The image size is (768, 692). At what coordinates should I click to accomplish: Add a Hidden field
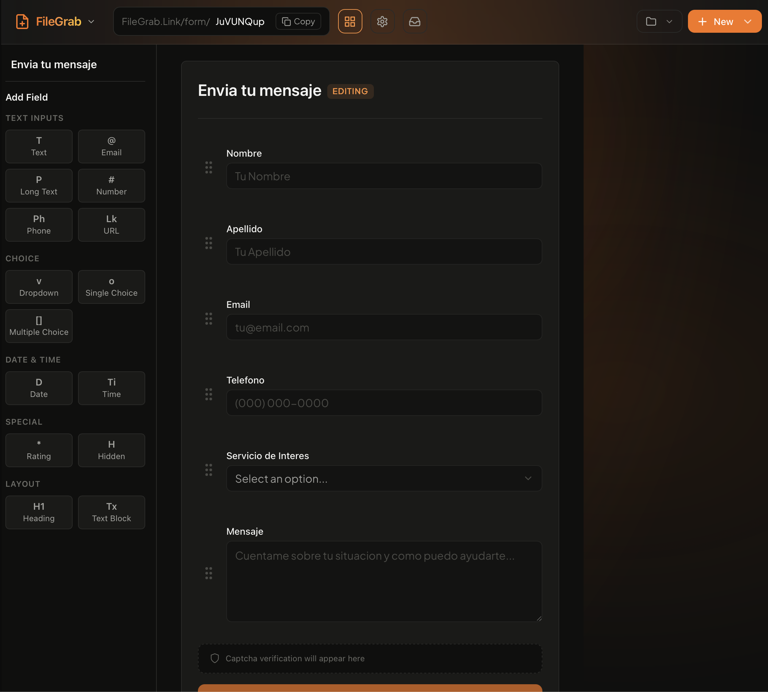tap(111, 450)
